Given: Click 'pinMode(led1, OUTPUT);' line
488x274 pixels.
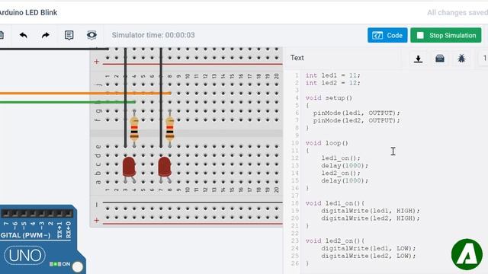Looking at the screenshot, I should (356, 113).
